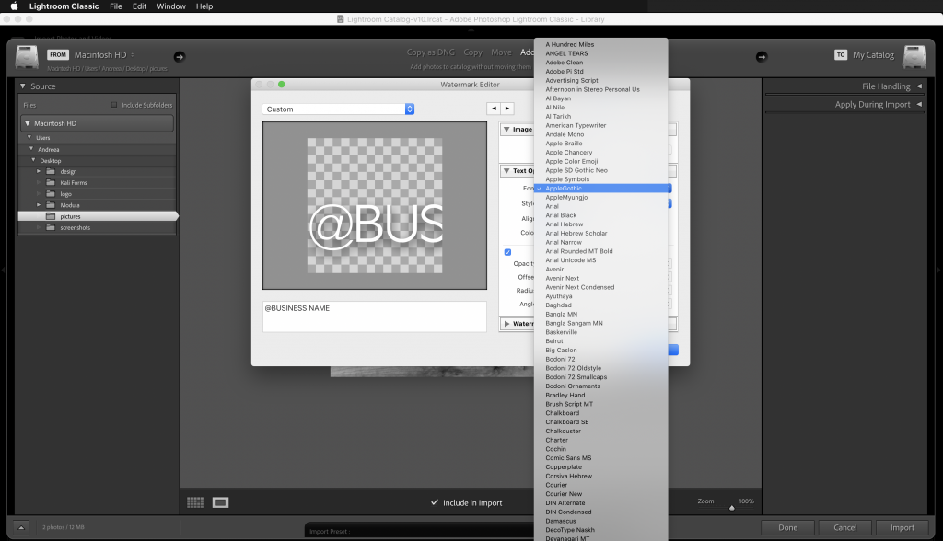Screen dimensions: 943x541
Task: Click the @BUSINESS NAME text field
Action: pos(374,316)
